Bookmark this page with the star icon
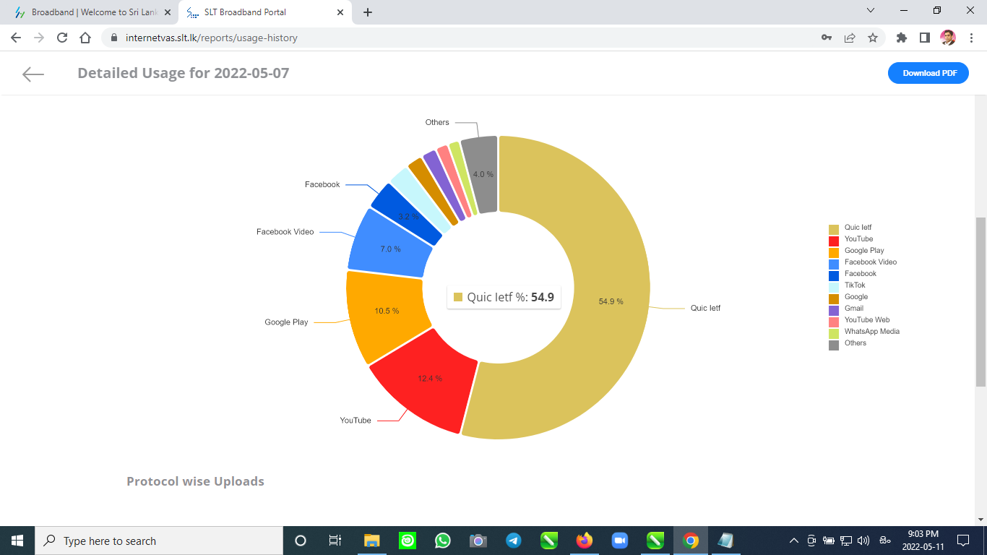This screenshot has height=555, width=987. coord(873,38)
